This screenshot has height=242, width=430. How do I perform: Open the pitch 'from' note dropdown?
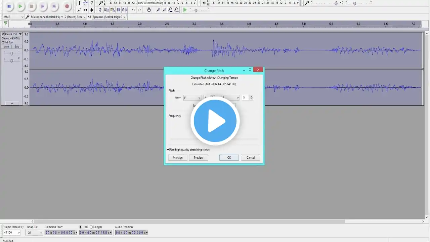pos(192,98)
